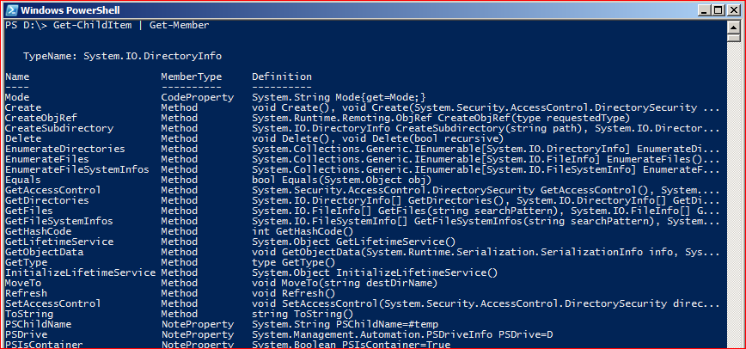This screenshot has width=746, height=349.
Task: Click the CodeProperty type for Mode
Action: tap(197, 97)
